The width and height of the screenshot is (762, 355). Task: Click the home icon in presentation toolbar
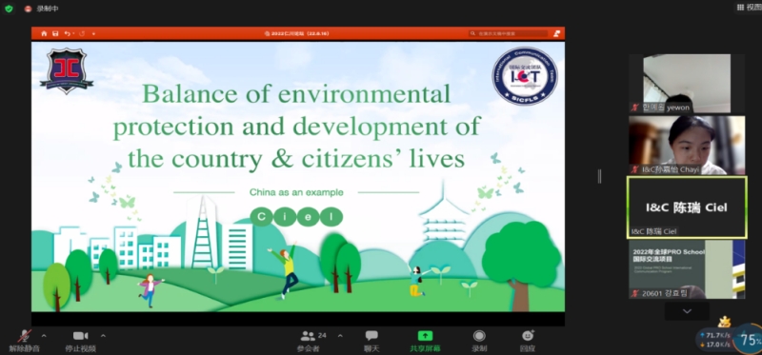(44, 33)
